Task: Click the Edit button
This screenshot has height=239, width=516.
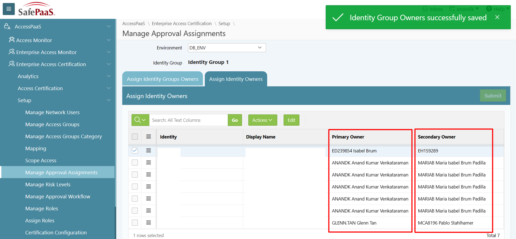Action: (291, 120)
